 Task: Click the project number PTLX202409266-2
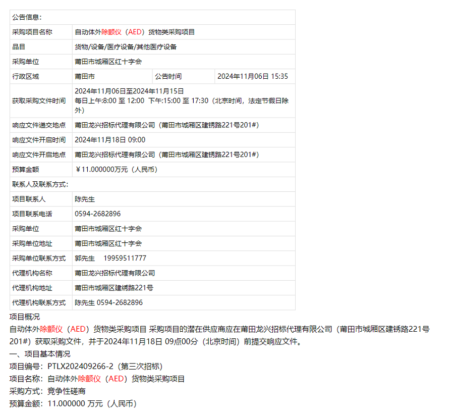click(x=80, y=366)
